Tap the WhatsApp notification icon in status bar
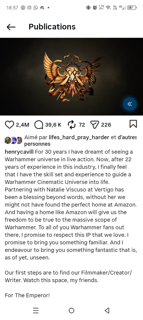143x320 pixels. point(36,7)
